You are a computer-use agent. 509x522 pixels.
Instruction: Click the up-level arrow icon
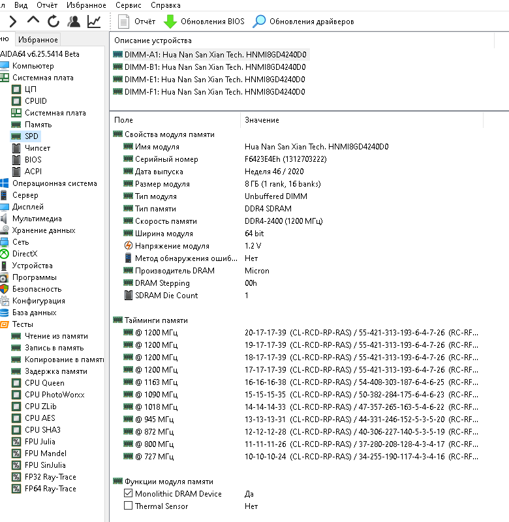tap(33, 20)
